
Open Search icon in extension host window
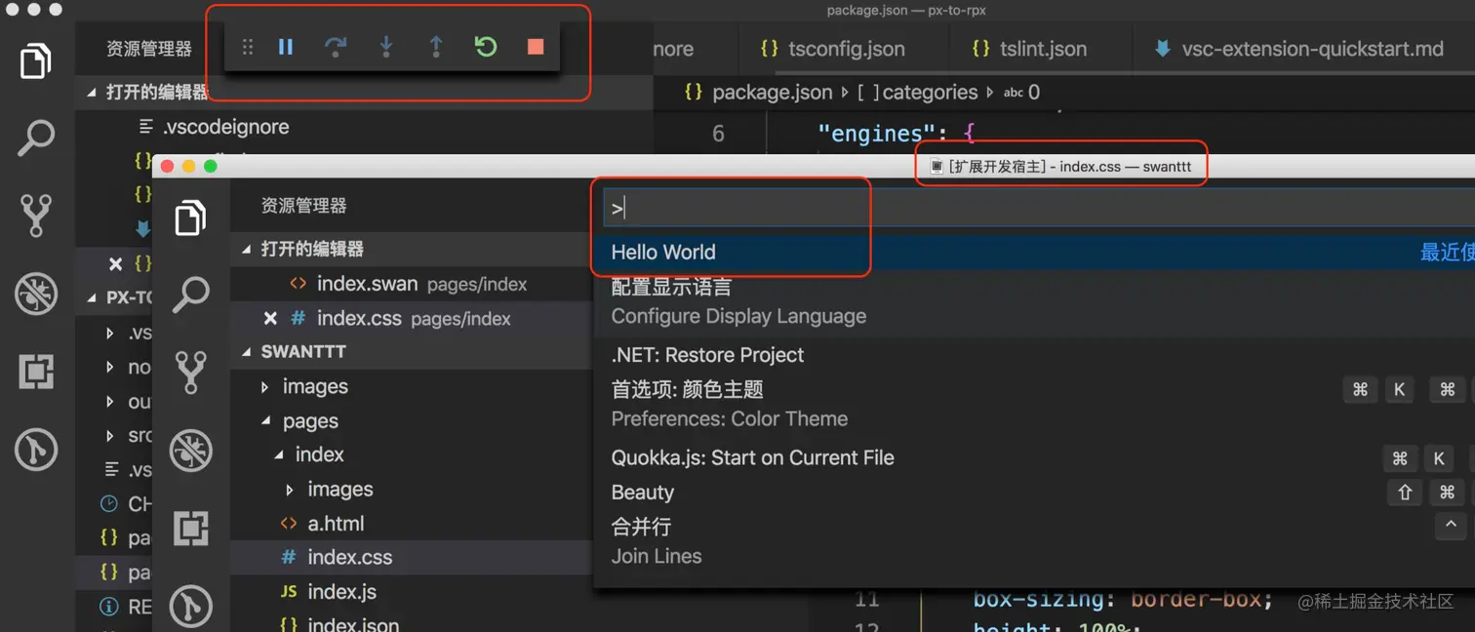pyautogui.click(x=190, y=294)
